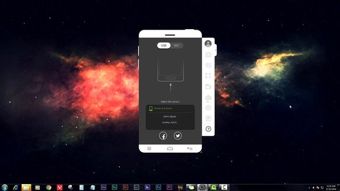This screenshot has width=340, height=191.
Task: Switch connection mode to USB
Action: tap(164, 46)
